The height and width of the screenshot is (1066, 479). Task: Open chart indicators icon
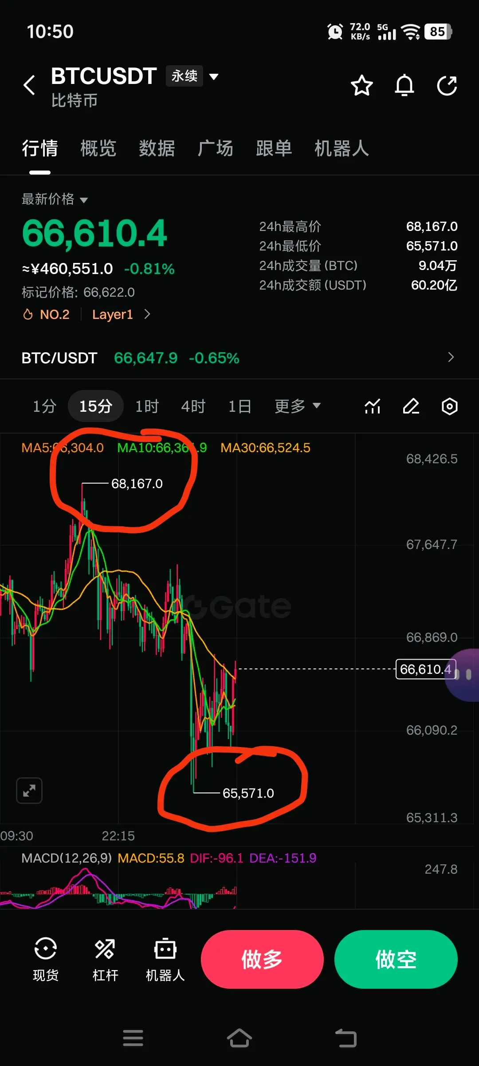[x=373, y=406]
